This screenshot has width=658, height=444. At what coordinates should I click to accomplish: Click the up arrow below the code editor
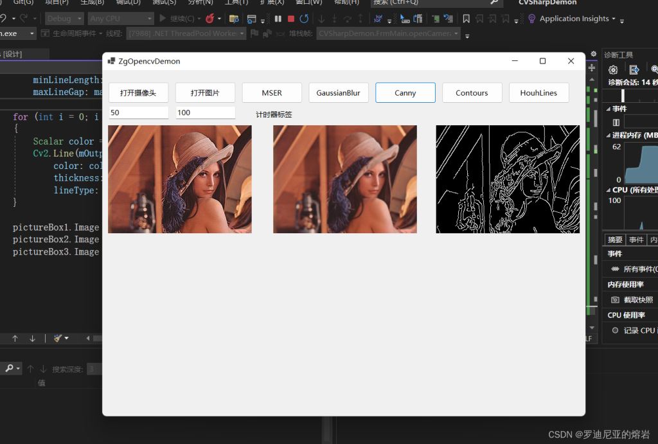15,338
